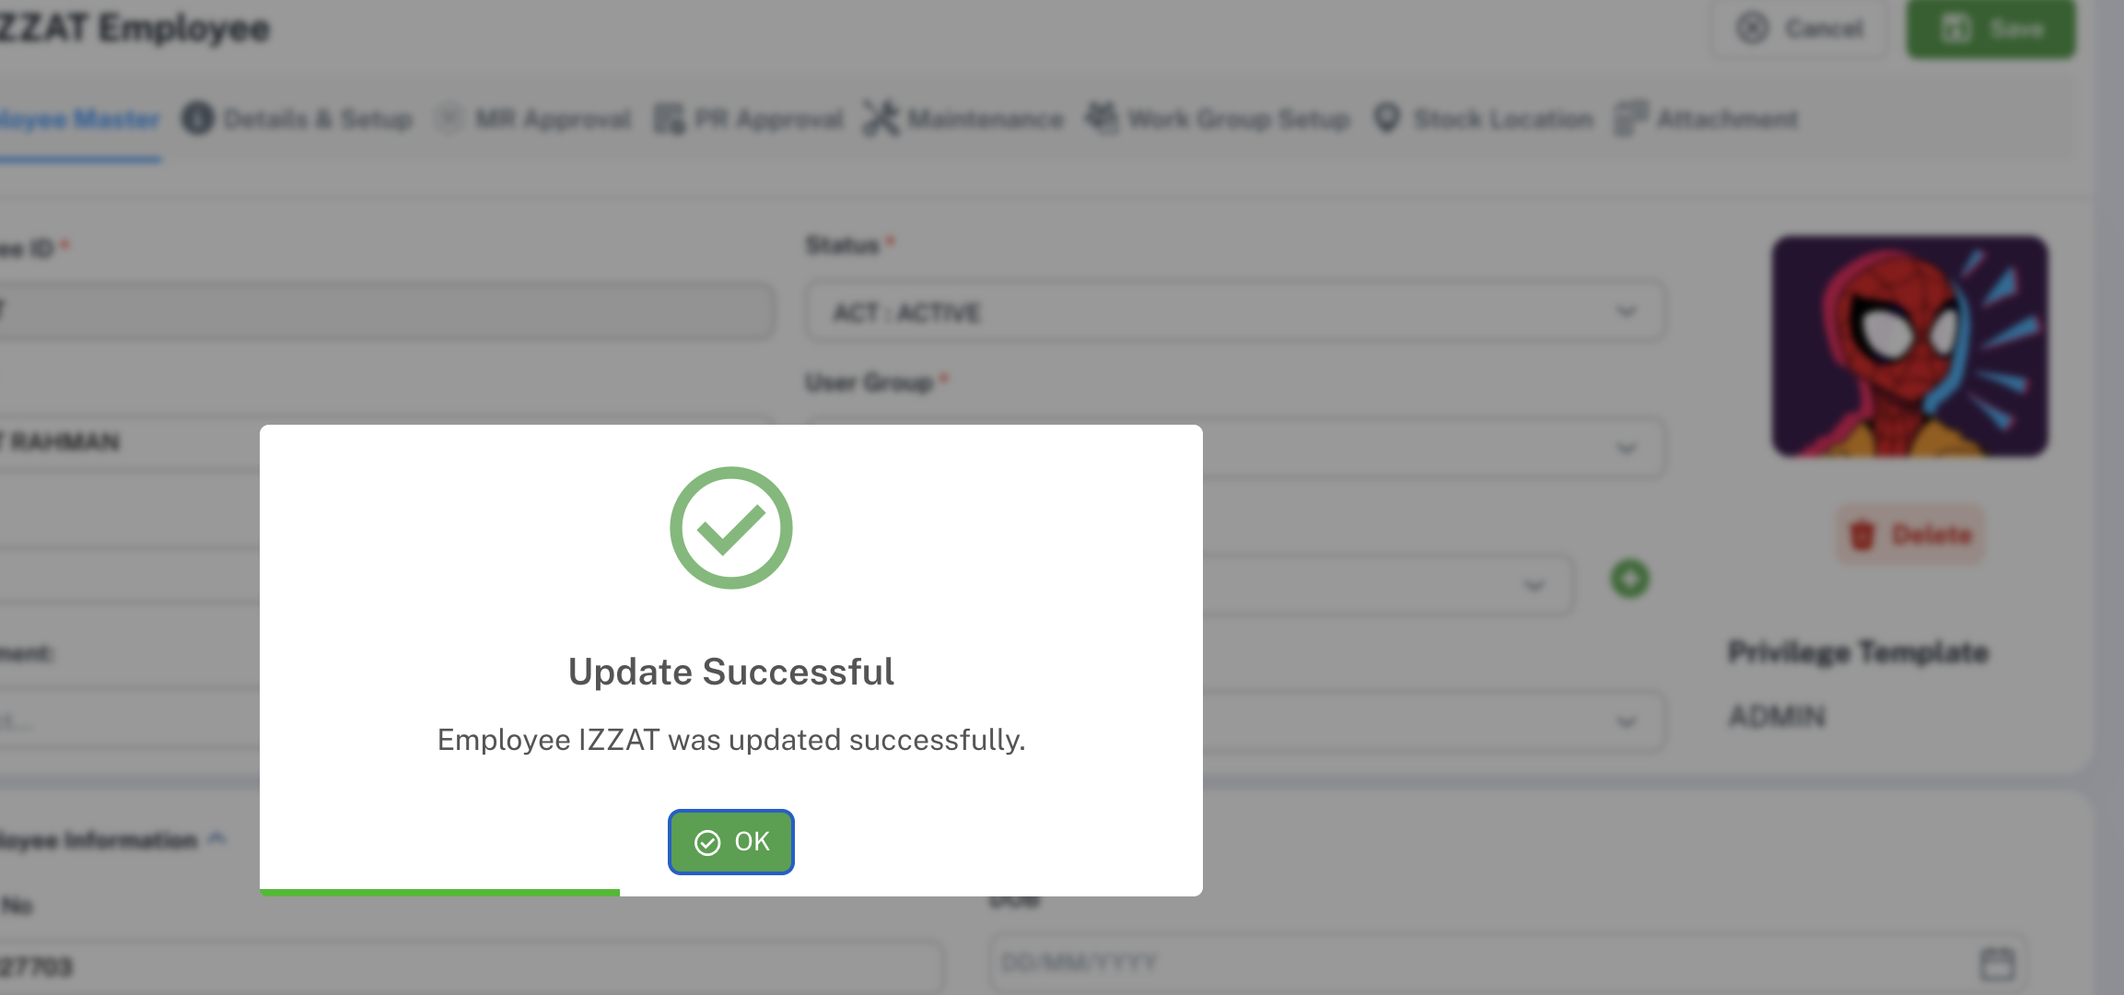
Task: Collapse the Employee Information section chevron
Action: 217,838
